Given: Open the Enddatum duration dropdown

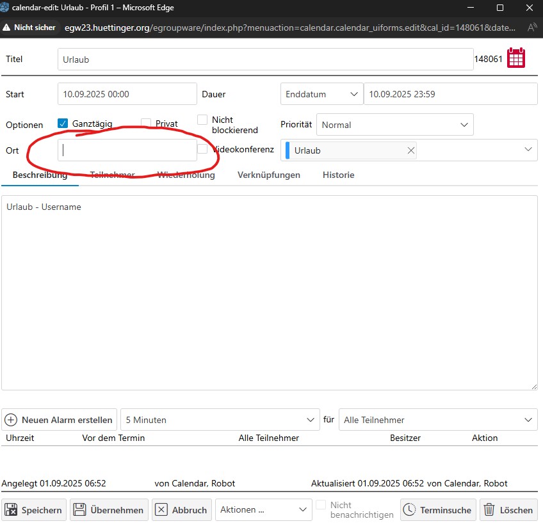Looking at the screenshot, I should [x=321, y=94].
